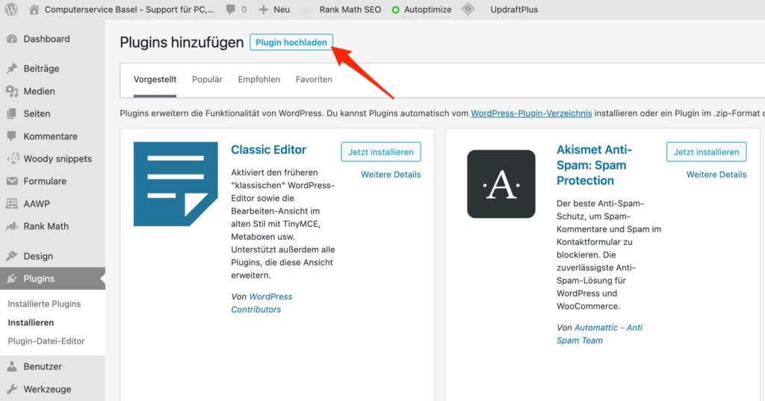Switch to the Populär tab
765x401 pixels.
207,79
